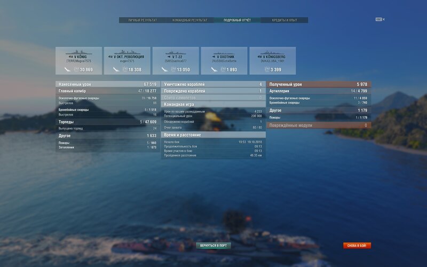This screenshot has height=267, width=427.
Task: Close the report with the ESC button
Action: 380,19
